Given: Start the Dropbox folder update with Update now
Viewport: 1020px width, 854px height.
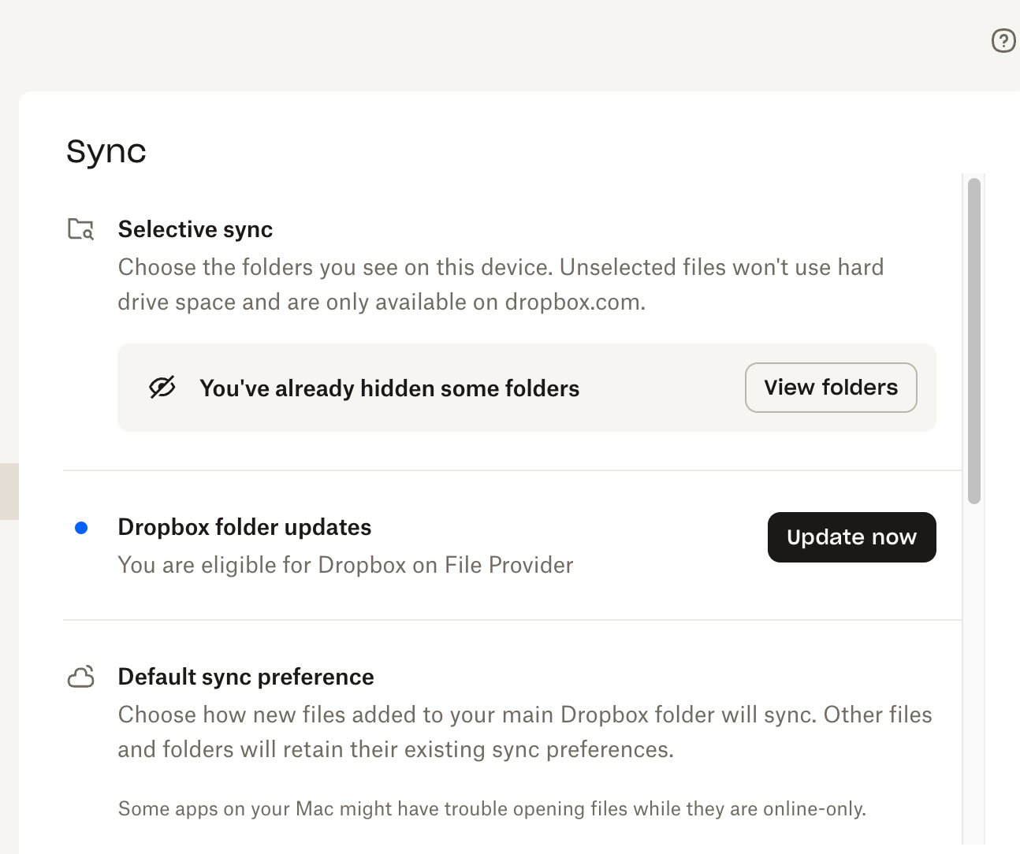Looking at the screenshot, I should coord(851,537).
